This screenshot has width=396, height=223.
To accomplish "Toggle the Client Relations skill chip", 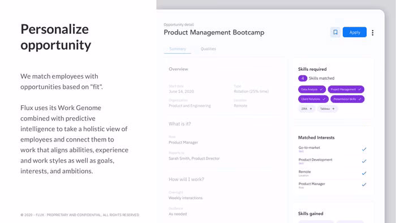I will tap(313, 99).
